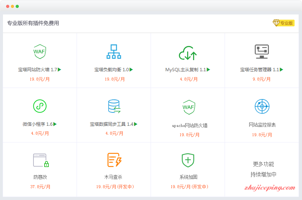Click the green maximize window dot
The width and height of the screenshot is (302, 200).
(x=17, y=6)
